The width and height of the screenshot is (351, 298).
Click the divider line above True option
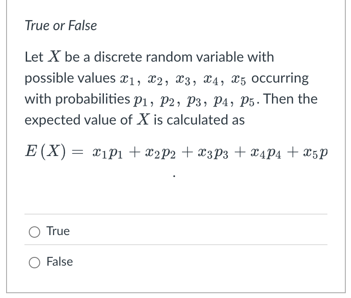coord(175,214)
